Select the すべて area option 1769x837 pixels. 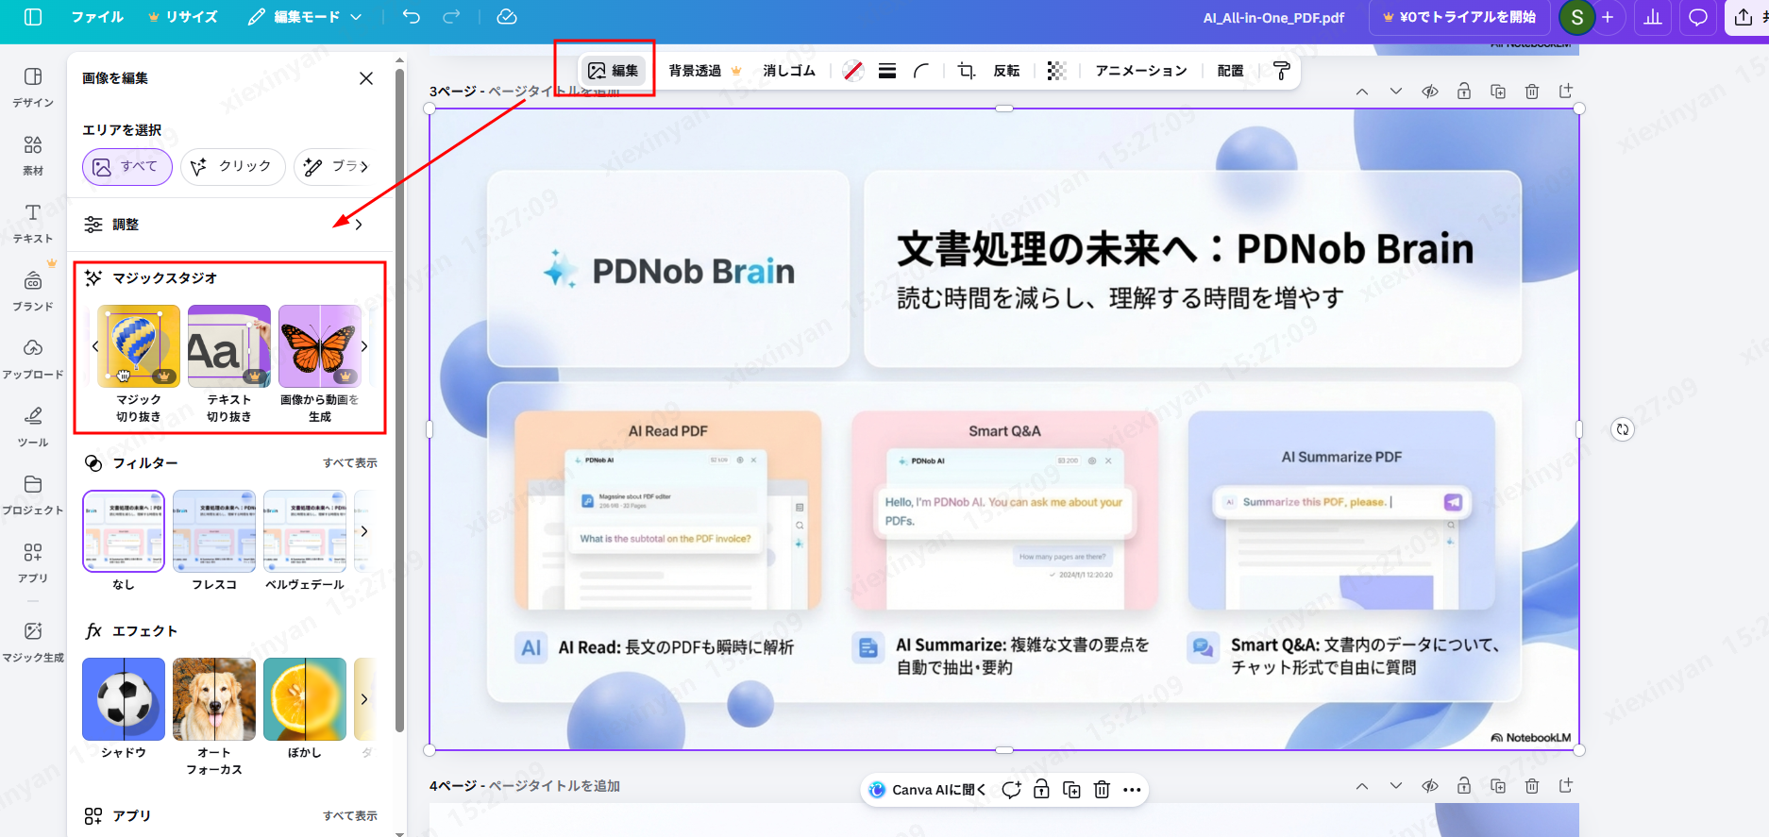pos(127,167)
